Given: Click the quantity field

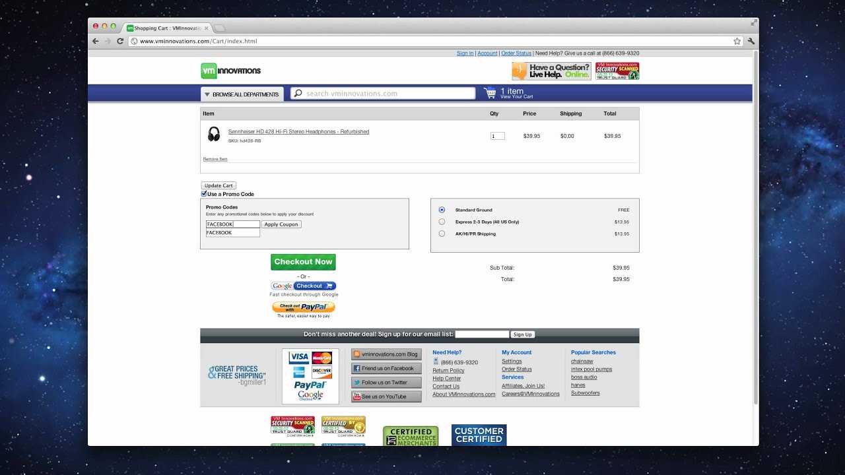Looking at the screenshot, I should click(x=497, y=136).
